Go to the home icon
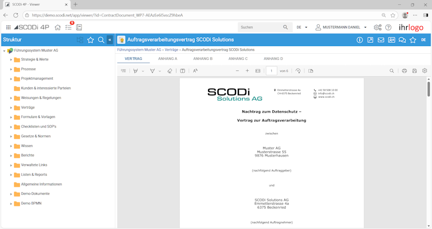 point(58,27)
